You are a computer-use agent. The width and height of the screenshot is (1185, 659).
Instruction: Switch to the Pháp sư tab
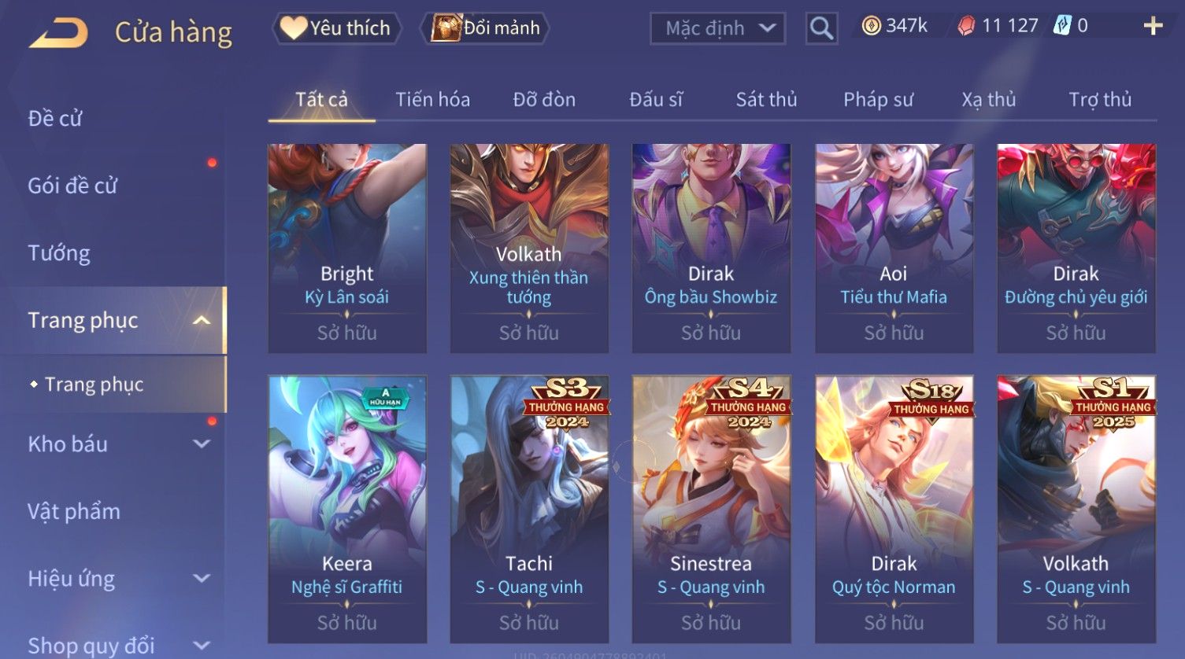pos(878,100)
